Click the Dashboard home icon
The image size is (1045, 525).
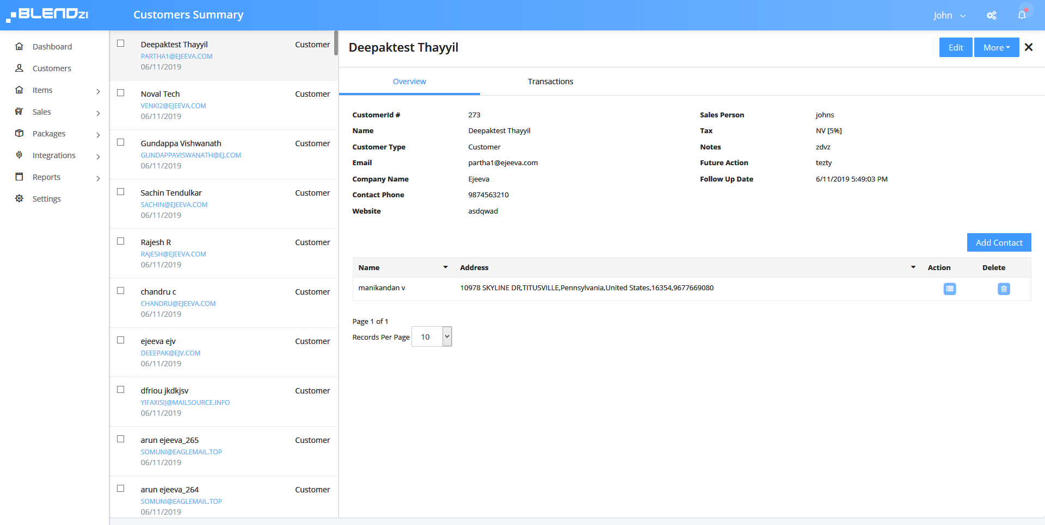pyautogui.click(x=20, y=46)
